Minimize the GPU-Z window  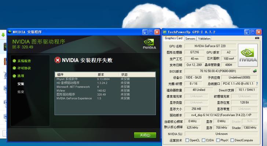point(247,32)
